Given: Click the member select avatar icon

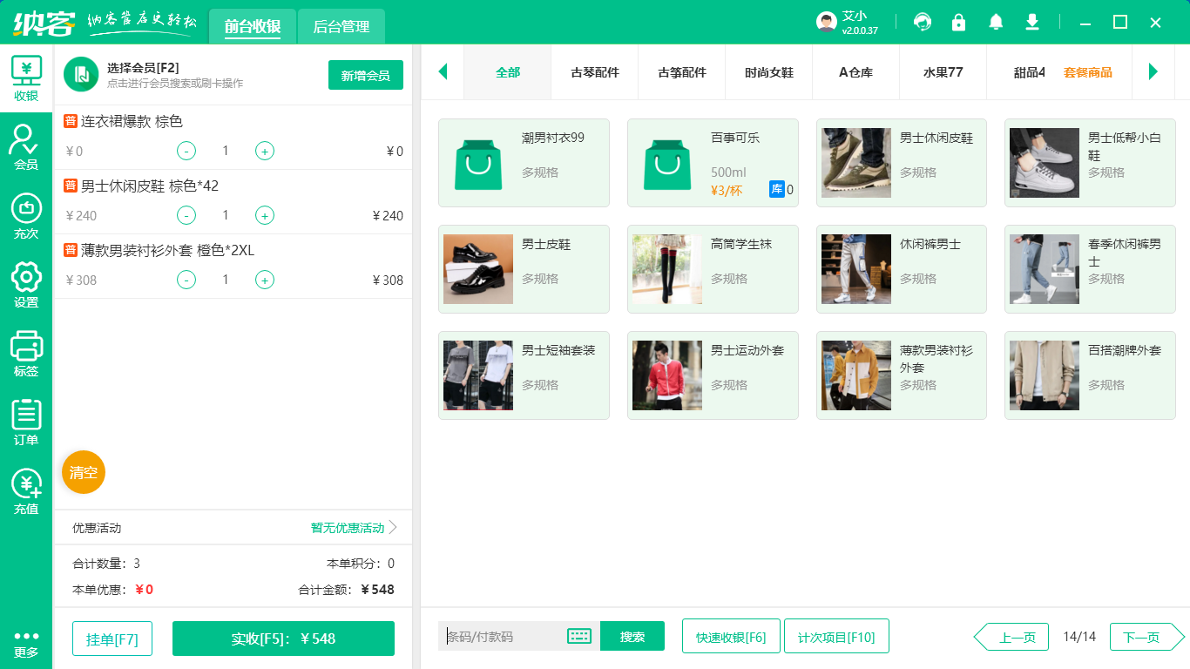Looking at the screenshot, I should (x=81, y=74).
